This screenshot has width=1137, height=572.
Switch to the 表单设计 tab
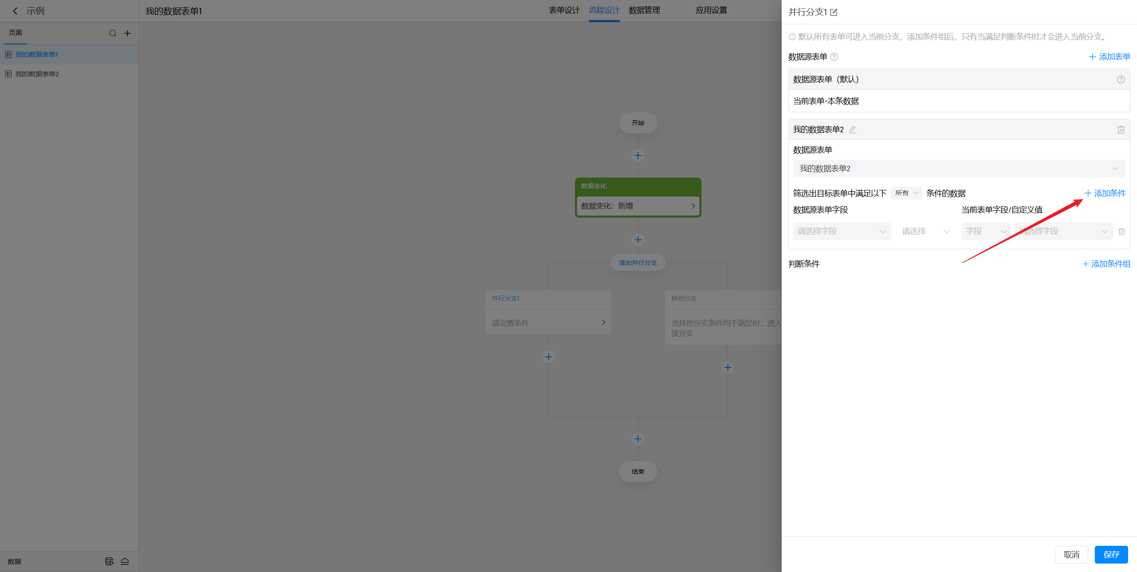tap(564, 10)
